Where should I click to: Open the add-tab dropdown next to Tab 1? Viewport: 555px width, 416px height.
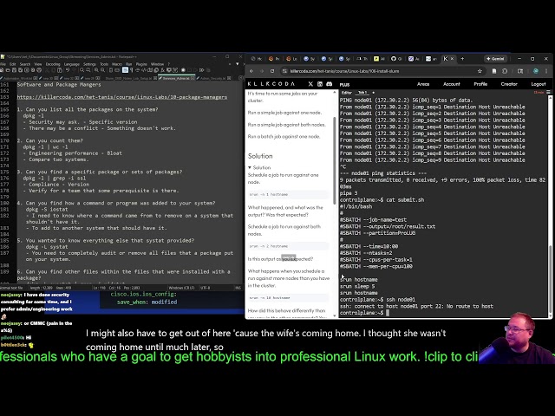[x=374, y=93]
